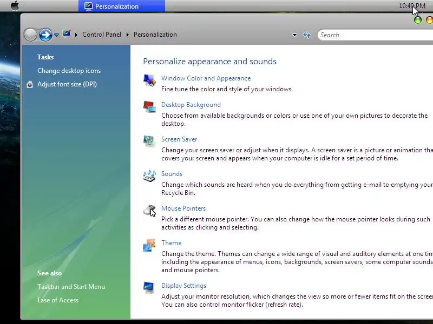The width and height of the screenshot is (433, 324).
Task: Open the recent pages dropdown arrow
Action: point(56,35)
